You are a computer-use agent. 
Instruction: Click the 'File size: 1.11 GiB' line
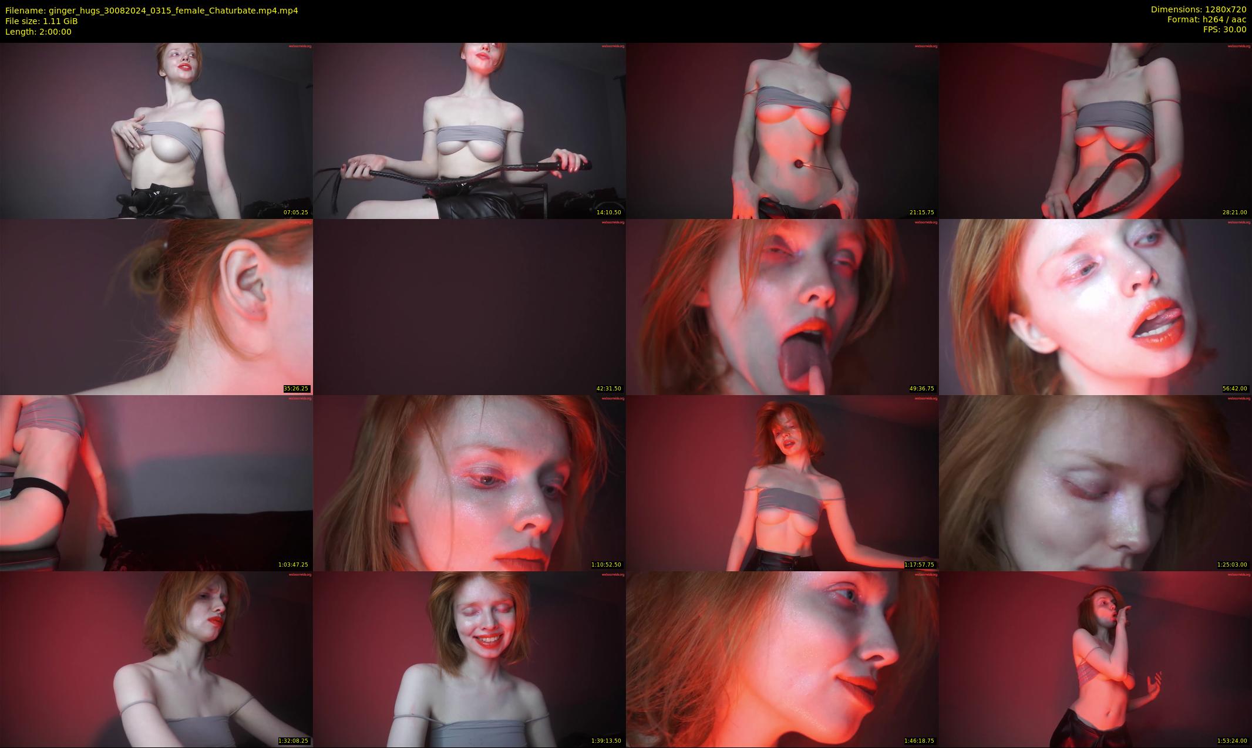pyautogui.click(x=42, y=21)
